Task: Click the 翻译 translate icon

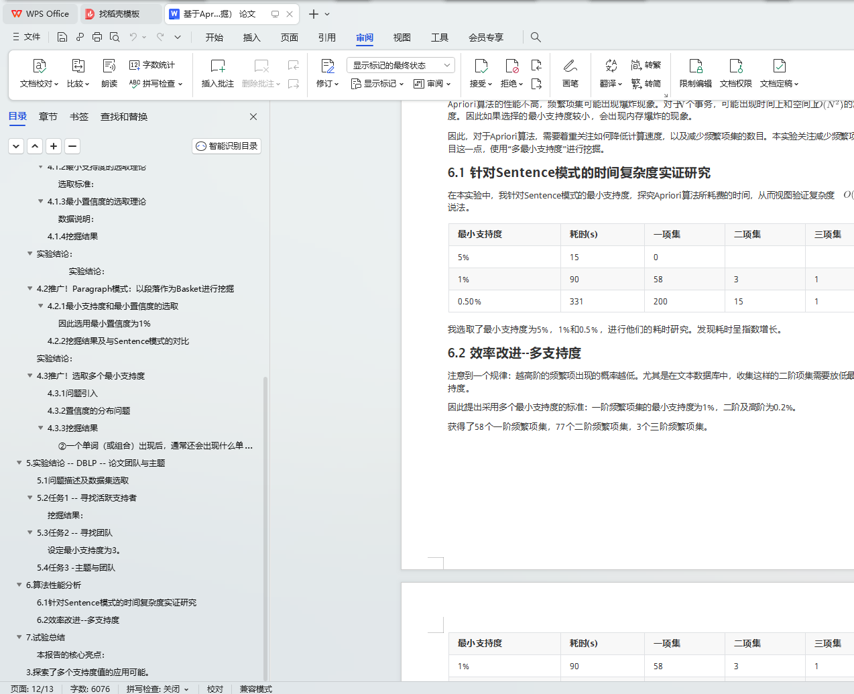Action: pos(611,66)
